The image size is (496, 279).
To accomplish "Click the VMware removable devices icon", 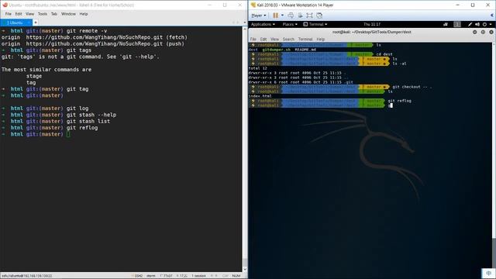I will point(300,15).
